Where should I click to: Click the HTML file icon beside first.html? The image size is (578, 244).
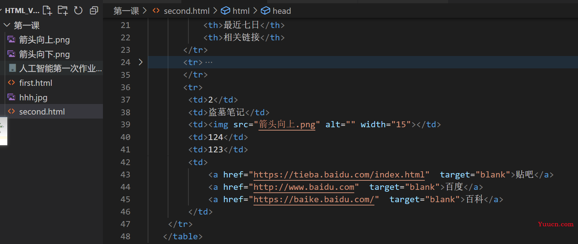11,83
